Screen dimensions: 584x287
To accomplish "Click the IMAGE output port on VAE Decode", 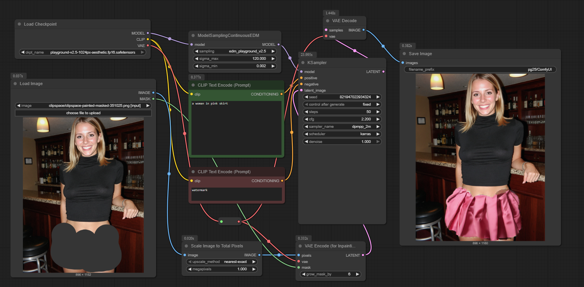I will point(363,30).
